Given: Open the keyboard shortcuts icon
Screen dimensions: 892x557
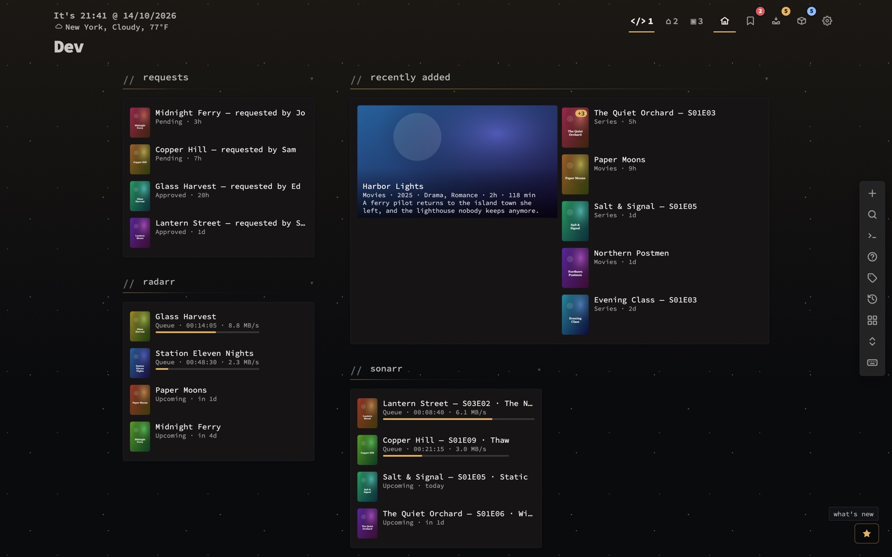Looking at the screenshot, I should 872,363.
